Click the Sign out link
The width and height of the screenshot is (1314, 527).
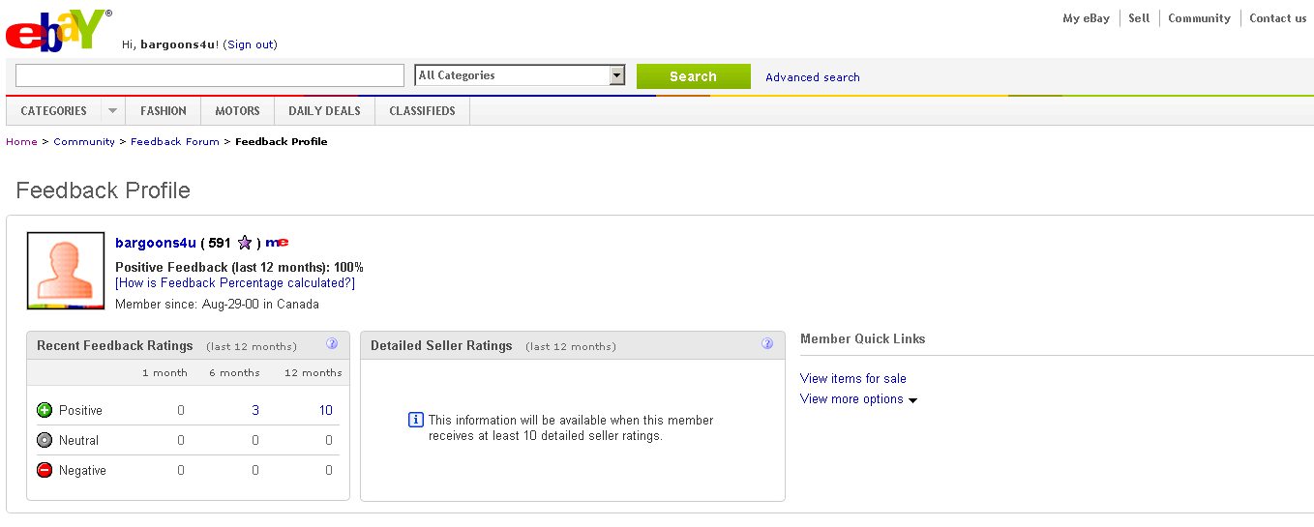coord(251,44)
